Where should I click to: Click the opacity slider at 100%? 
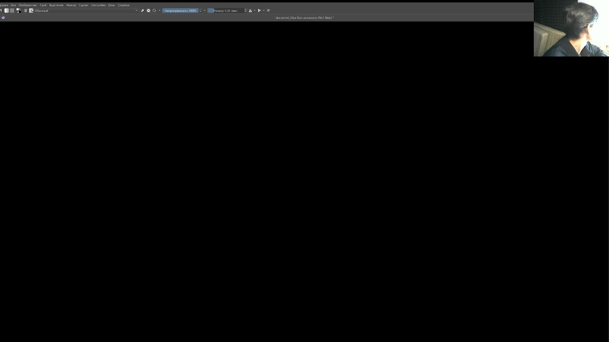click(180, 10)
